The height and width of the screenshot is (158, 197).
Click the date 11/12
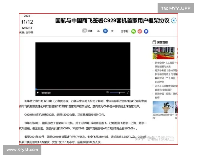(27, 22)
